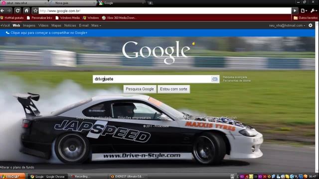Screen dimensions: 319x179
Task: Open Soluções de publicidade footer link
Action: click(94, 117)
